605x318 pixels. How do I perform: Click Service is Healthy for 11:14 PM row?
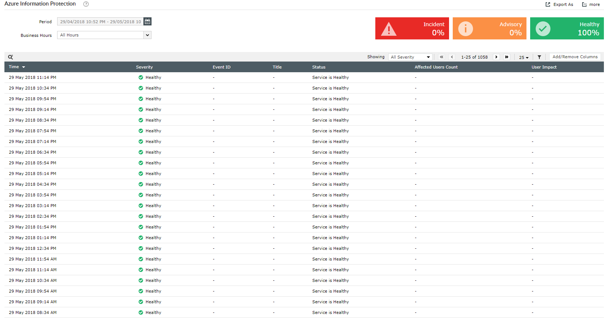click(x=330, y=77)
